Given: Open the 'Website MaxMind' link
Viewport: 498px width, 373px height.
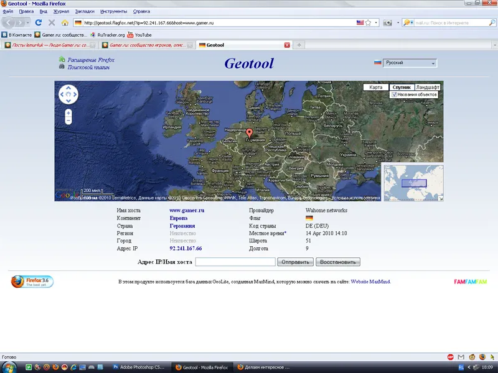Looking at the screenshot, I should (370, 282).
